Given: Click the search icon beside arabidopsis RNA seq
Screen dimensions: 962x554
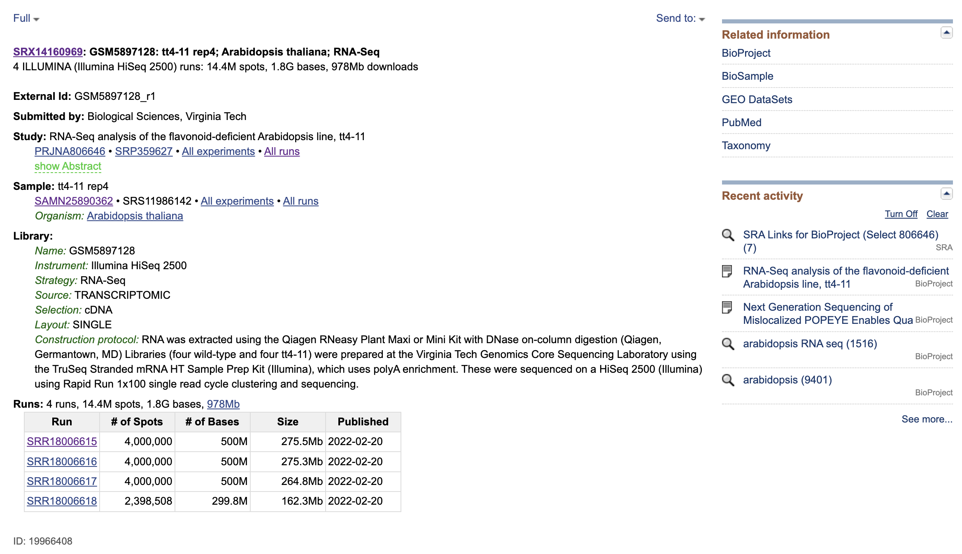Looking at the screenshot, I should pyautogui.click(x=728, y=344).
